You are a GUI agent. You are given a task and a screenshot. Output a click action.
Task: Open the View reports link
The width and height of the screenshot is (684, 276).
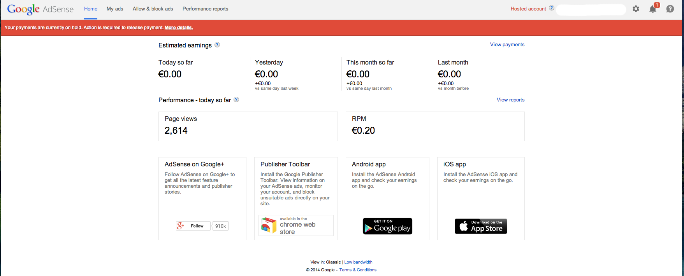(x=510, y=100)
